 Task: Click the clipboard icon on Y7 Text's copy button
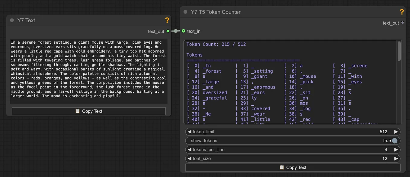pyautogui.click(x=78, y=111)
